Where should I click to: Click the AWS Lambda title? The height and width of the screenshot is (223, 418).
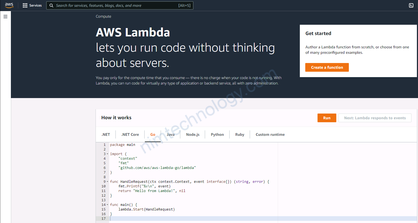pyautogui.click(x=133, y=32)
